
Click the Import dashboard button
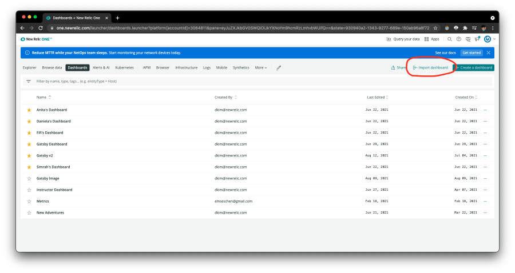pos(430,67)
